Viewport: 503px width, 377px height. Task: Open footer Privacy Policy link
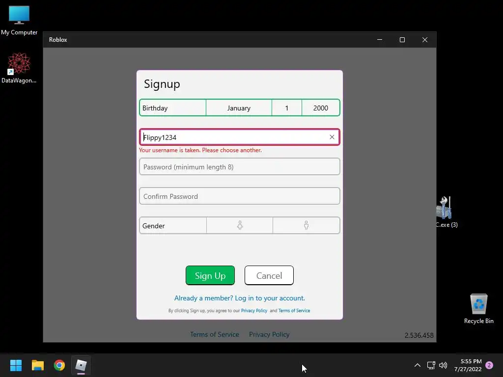(x=269, y=334)
